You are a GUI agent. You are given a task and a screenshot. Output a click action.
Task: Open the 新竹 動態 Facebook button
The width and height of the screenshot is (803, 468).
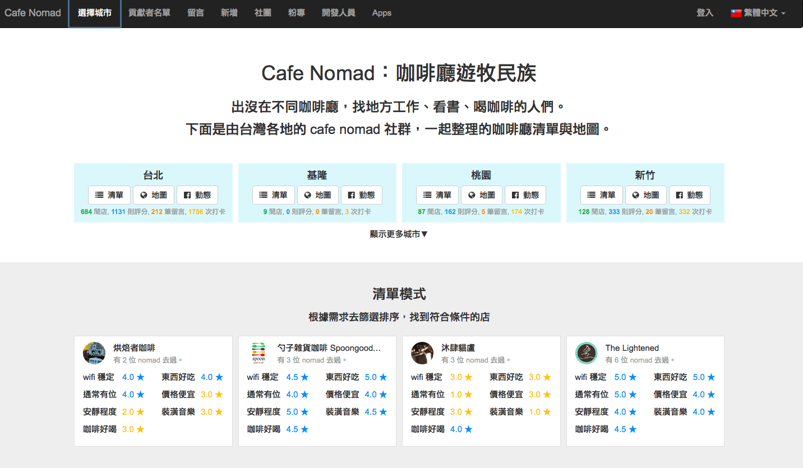[690, 195]
